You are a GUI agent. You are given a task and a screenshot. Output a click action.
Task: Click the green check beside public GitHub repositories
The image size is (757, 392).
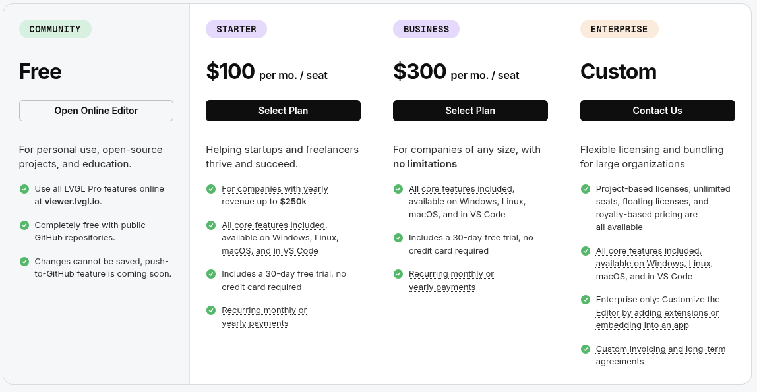[24, 225]
